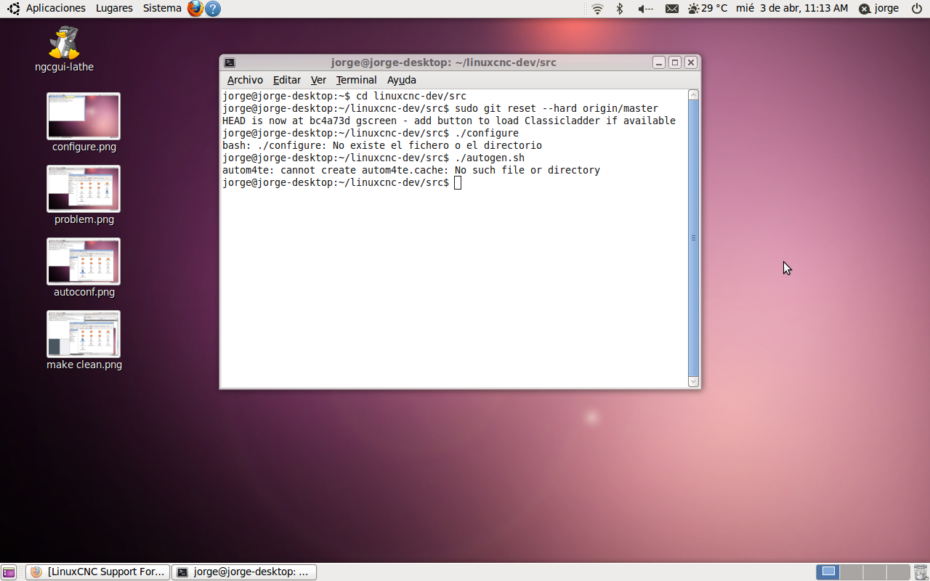Viewport: 930px width, 581px height.
Task: Minimize the terminal window
Action: (x=659, y=62)
